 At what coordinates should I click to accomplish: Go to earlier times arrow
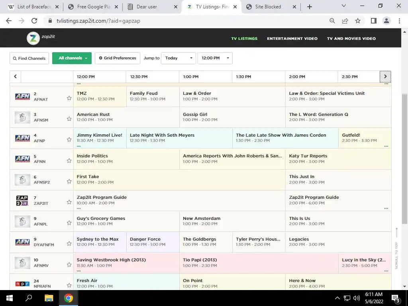[x=16, y=76]
